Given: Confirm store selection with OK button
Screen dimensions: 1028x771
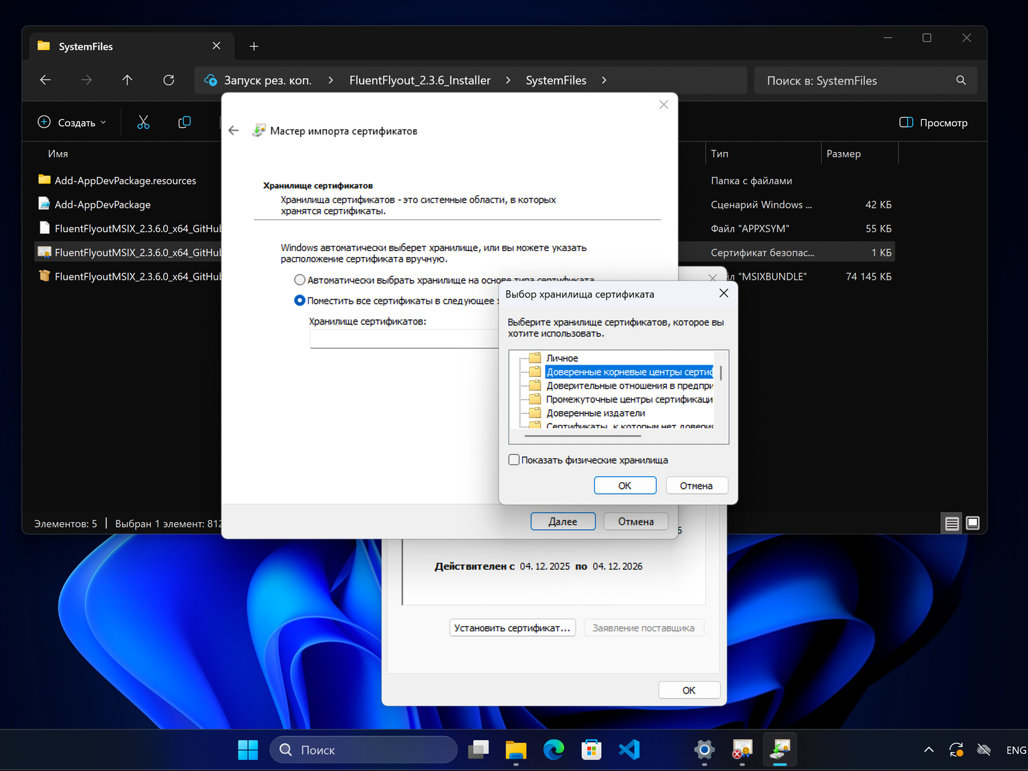Looking at the screenshot, I should 625,485.
